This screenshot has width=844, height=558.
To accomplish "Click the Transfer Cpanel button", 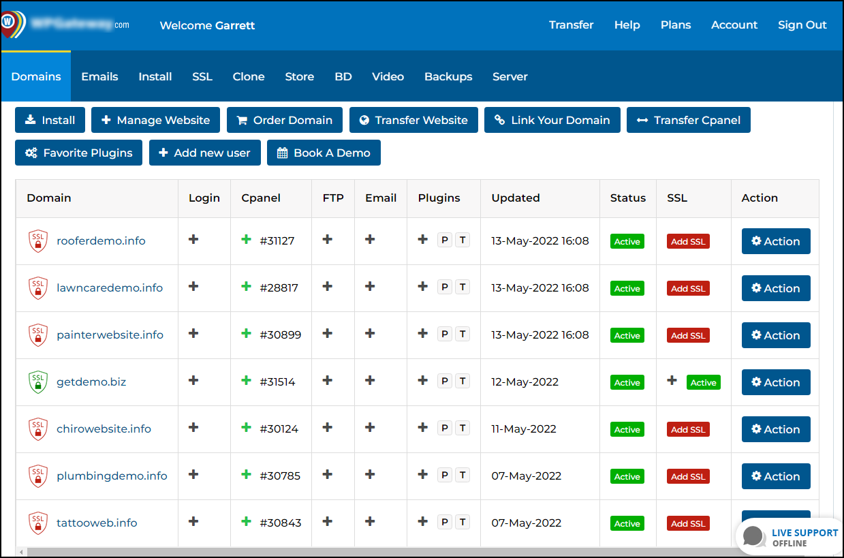I will click(x=688, y=120).
